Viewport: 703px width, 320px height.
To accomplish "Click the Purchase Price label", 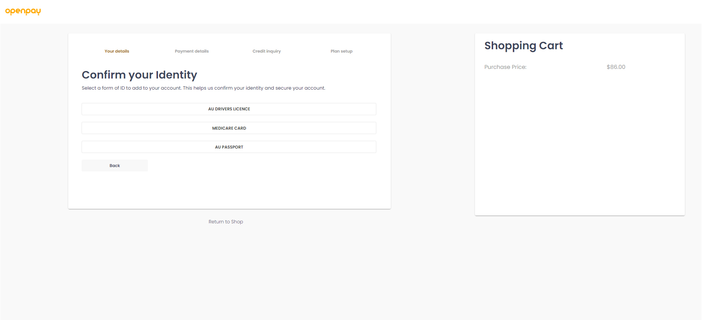I will pos(505,67).
